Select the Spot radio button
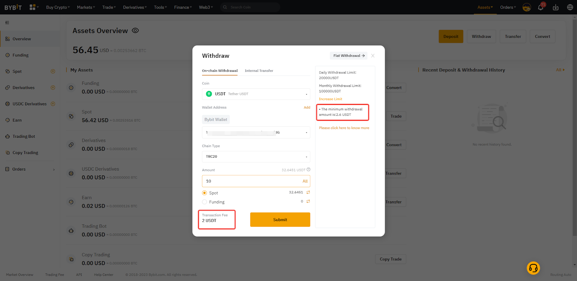The width and height of the screenshot is (577, 281). [204, 193]
